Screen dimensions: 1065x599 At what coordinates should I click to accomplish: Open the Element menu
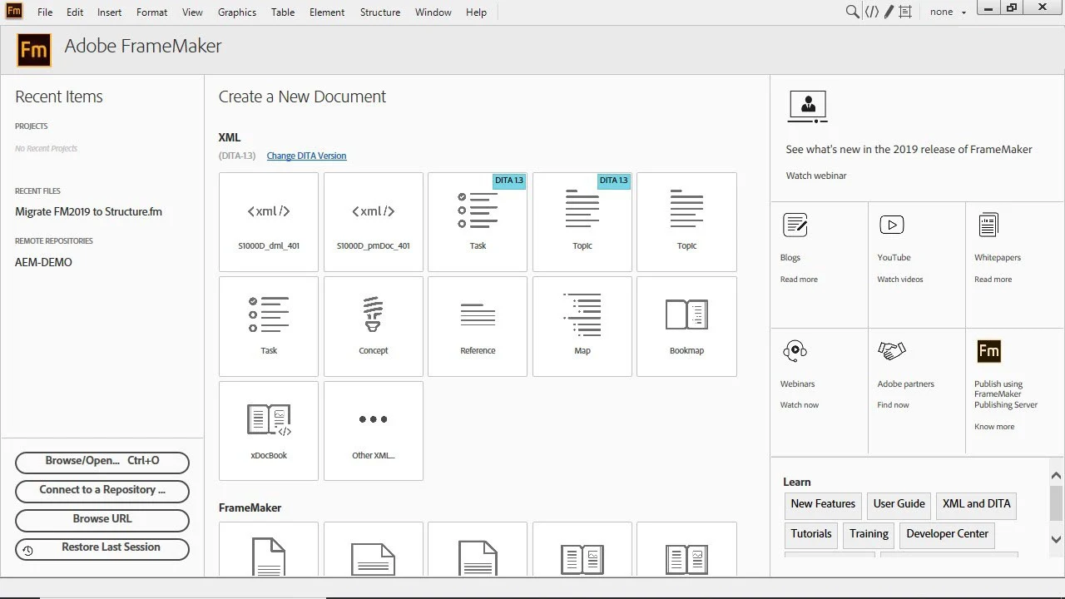click(x=327, y=12)
